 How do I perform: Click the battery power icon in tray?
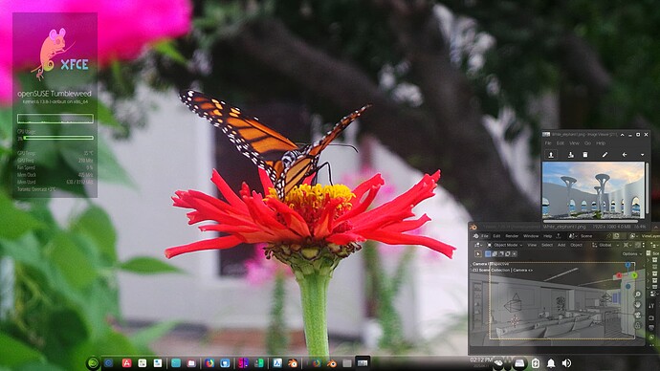tap(536, 363)
